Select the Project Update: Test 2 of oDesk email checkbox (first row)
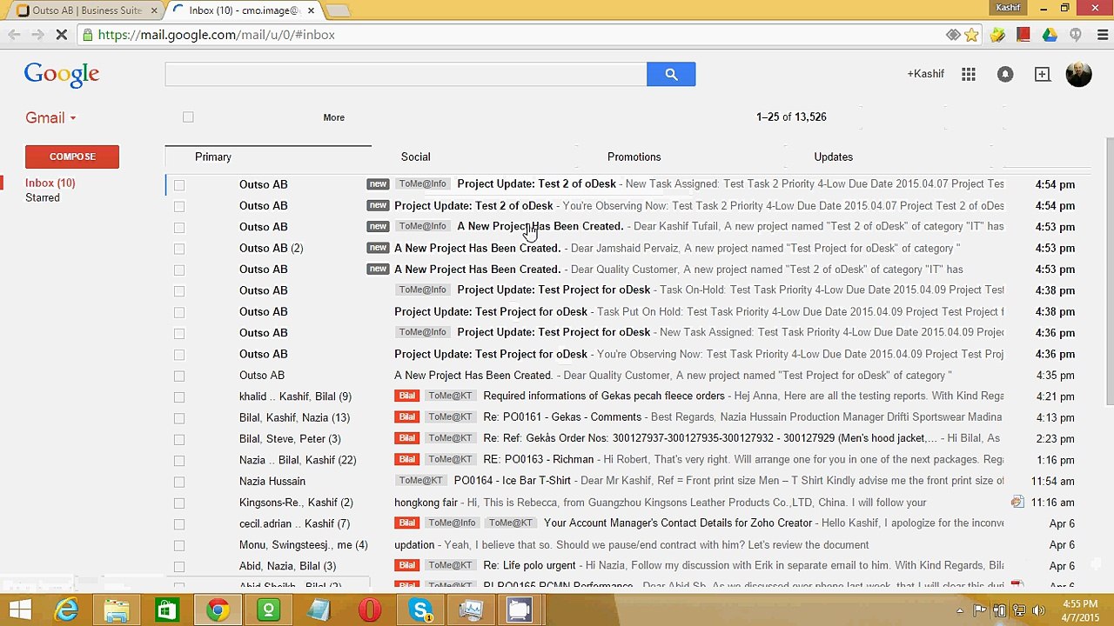The image size is (1114, 626). click(179, 184)
